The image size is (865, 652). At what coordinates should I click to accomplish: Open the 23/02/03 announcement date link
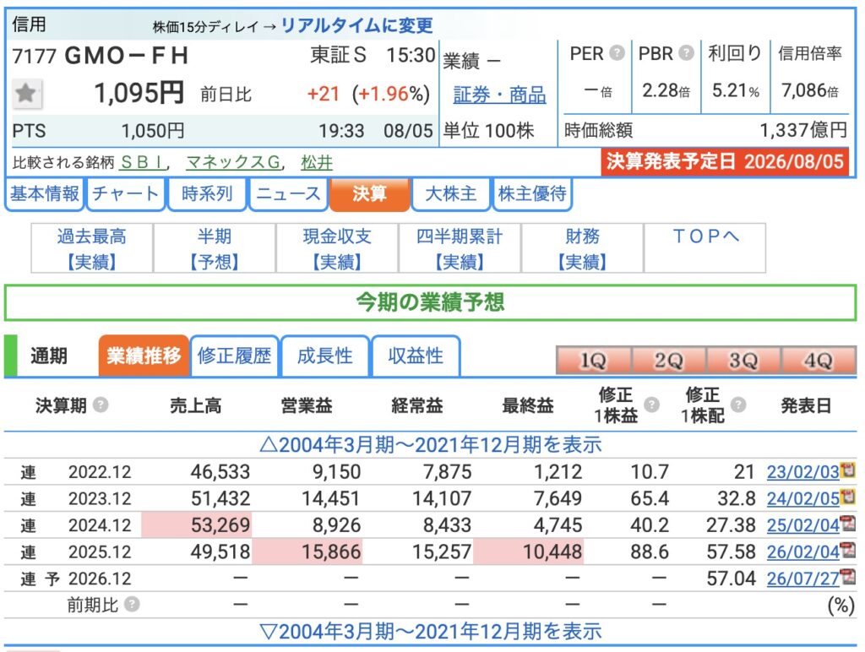pos(802,472)
